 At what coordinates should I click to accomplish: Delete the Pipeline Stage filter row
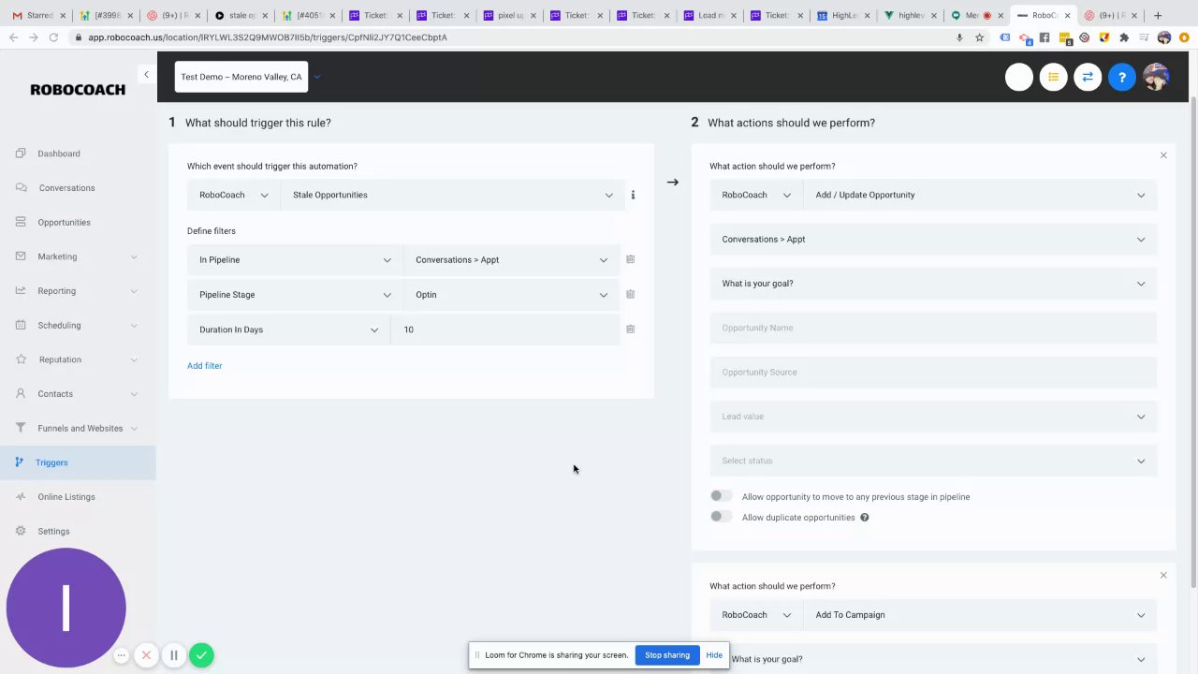630,294
